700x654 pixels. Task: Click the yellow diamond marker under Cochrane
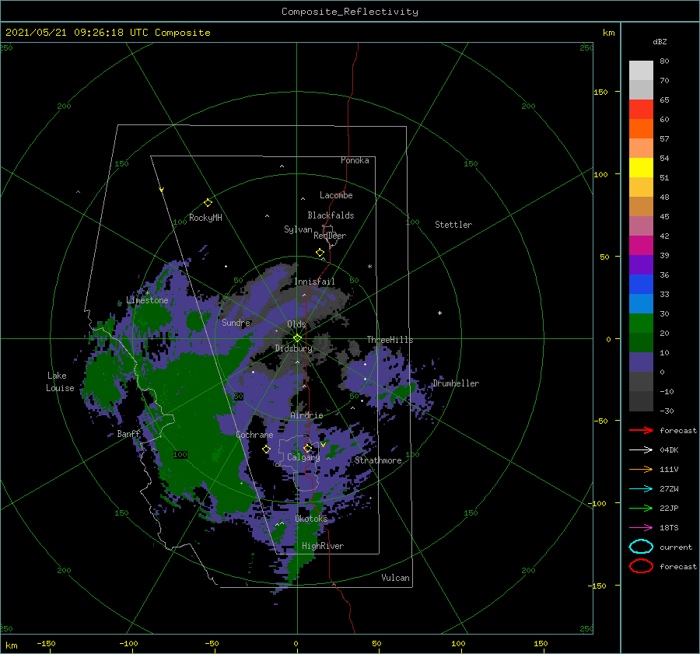266,449
